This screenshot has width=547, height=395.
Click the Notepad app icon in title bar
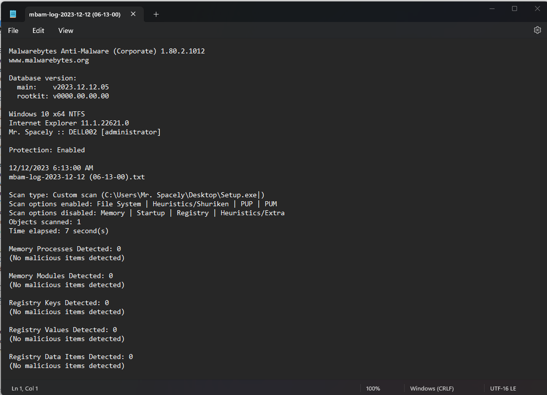pyautogui.click(x=13, y=14)
